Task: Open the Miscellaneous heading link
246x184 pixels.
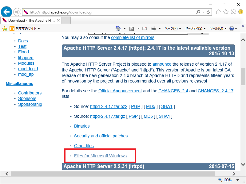Action: click(19, 83)
